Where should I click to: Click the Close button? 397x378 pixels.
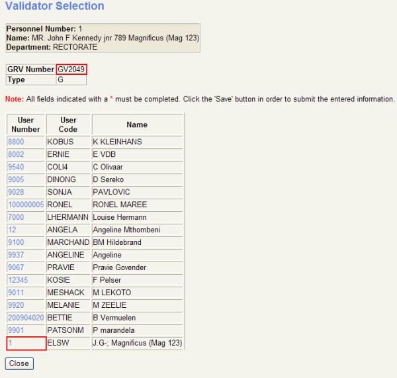point(19,363)
